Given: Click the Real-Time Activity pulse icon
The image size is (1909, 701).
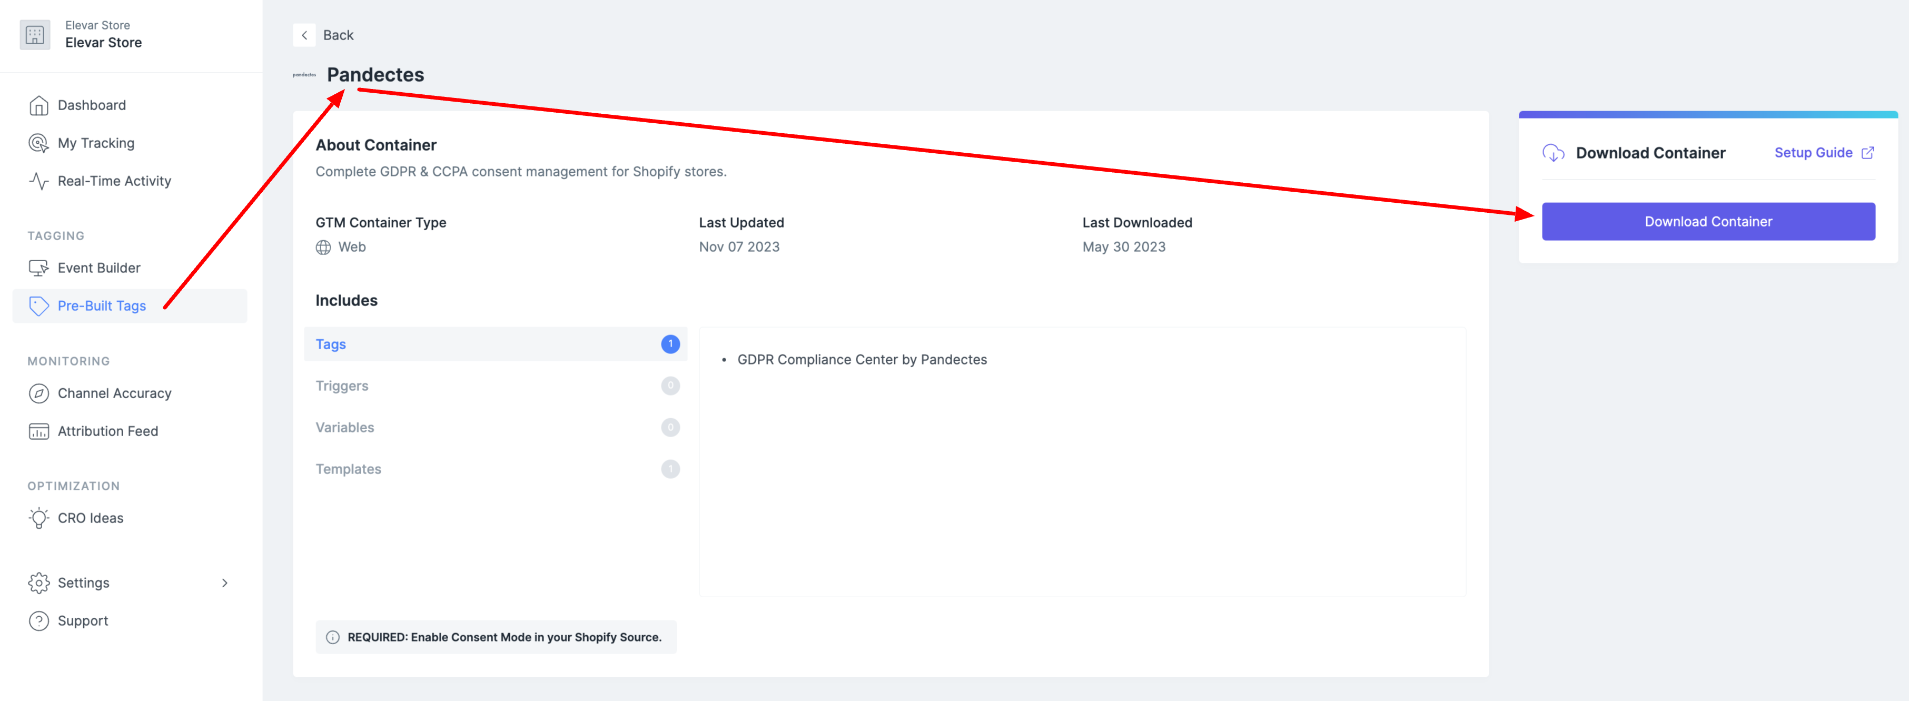Looking at the screenshot, I should (x=38, y=182).
